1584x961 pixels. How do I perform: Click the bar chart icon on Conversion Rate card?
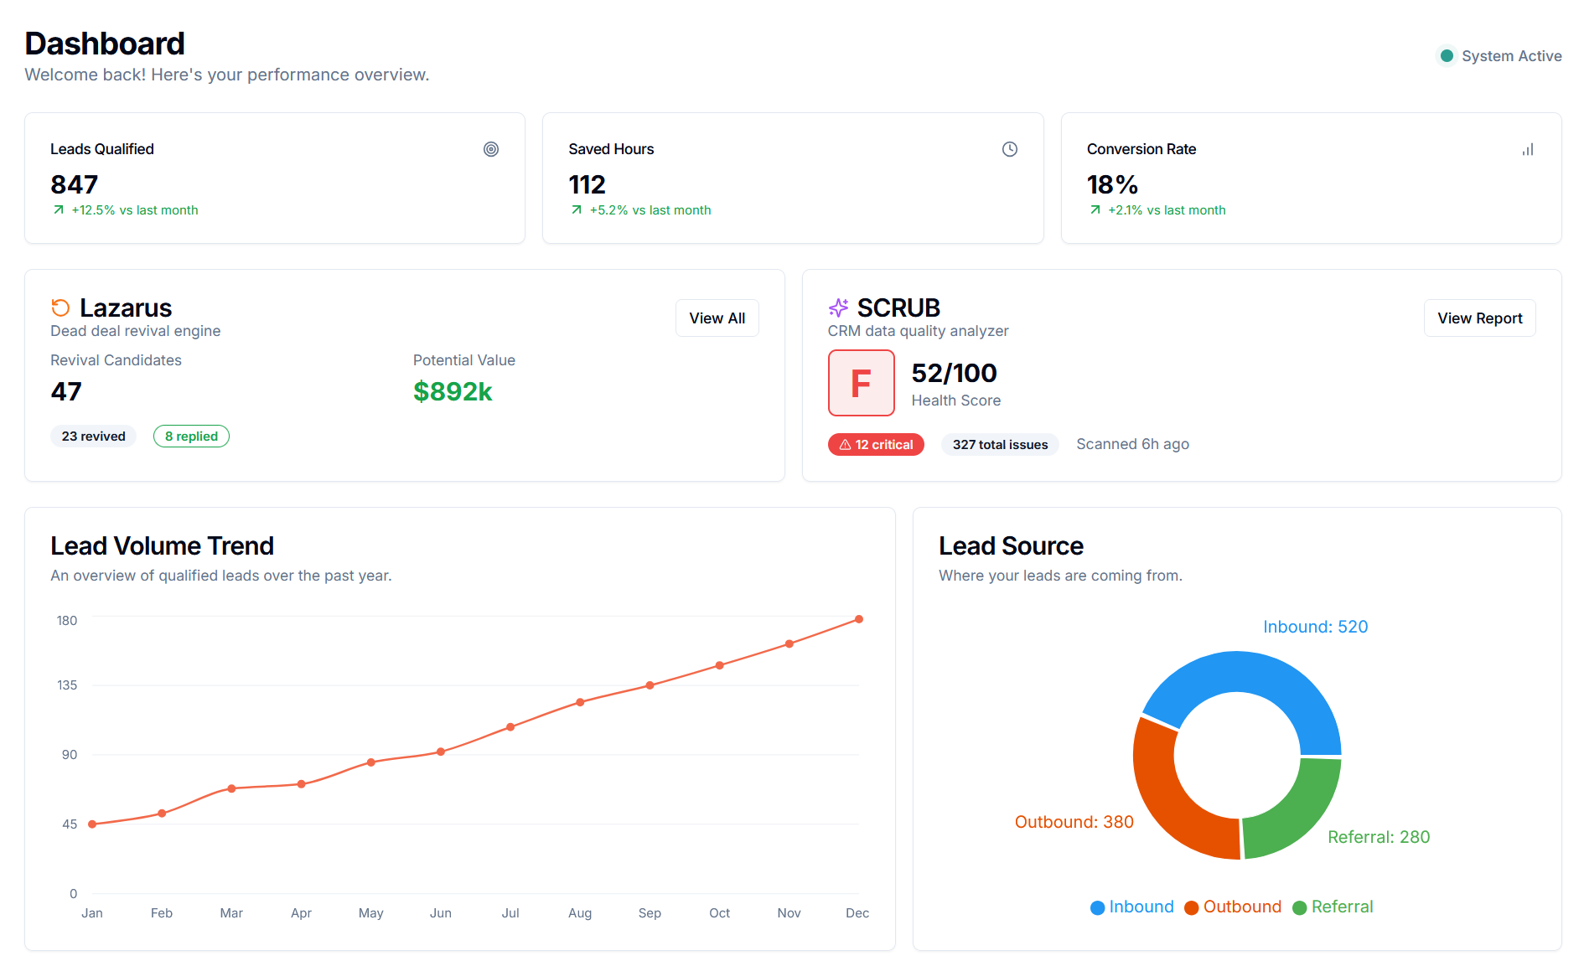pos(1527,149)
